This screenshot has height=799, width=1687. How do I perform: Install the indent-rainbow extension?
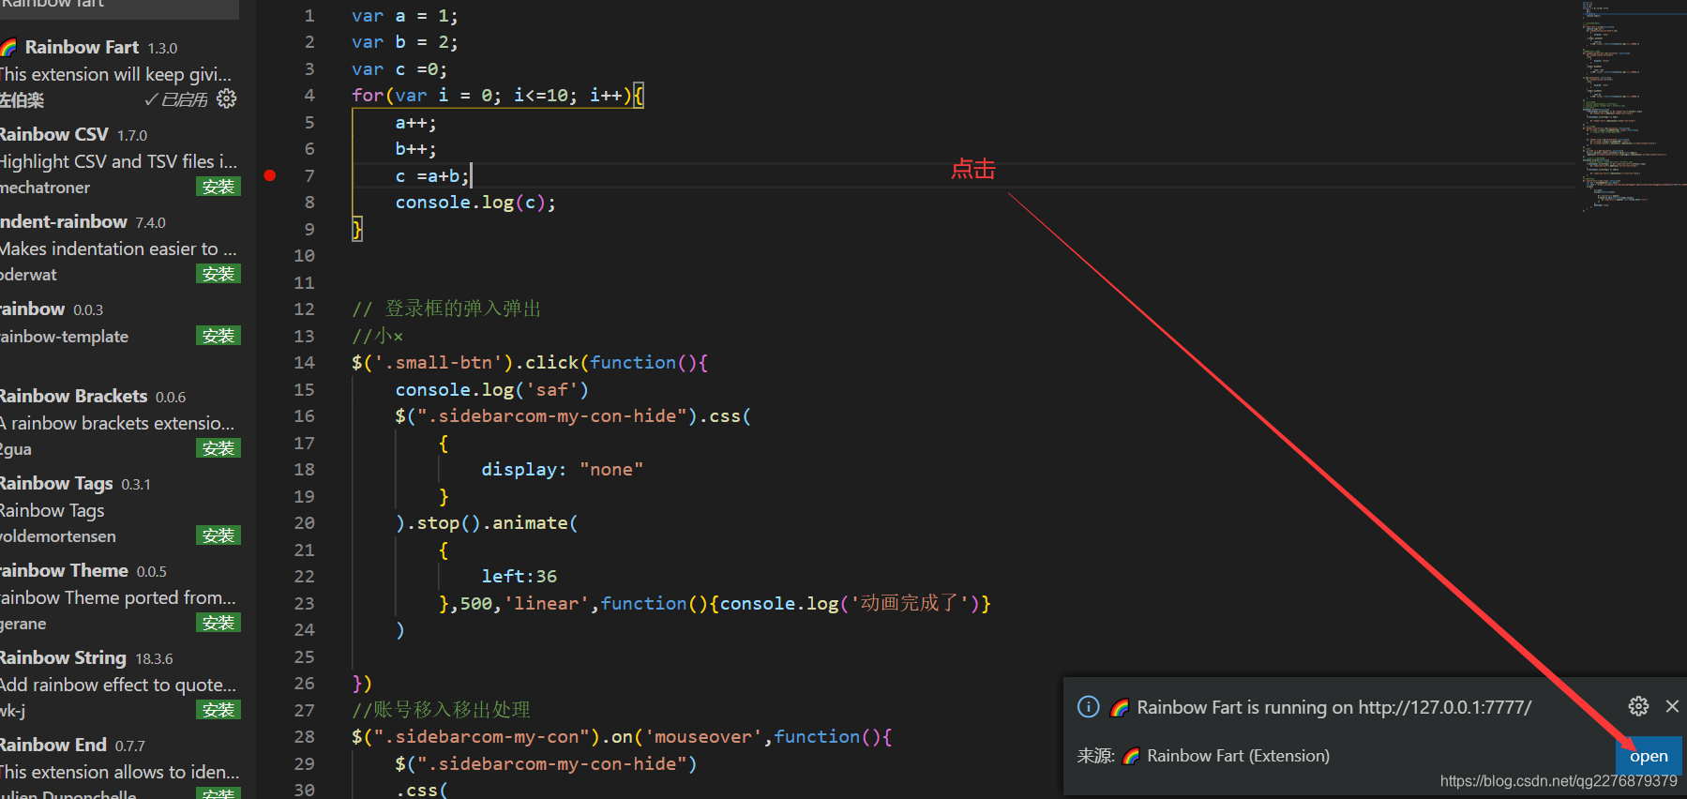click(x=218, y=274)
